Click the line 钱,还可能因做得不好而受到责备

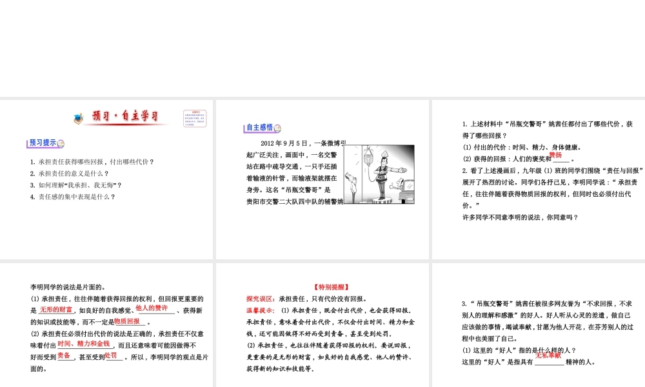click(321, 334)
